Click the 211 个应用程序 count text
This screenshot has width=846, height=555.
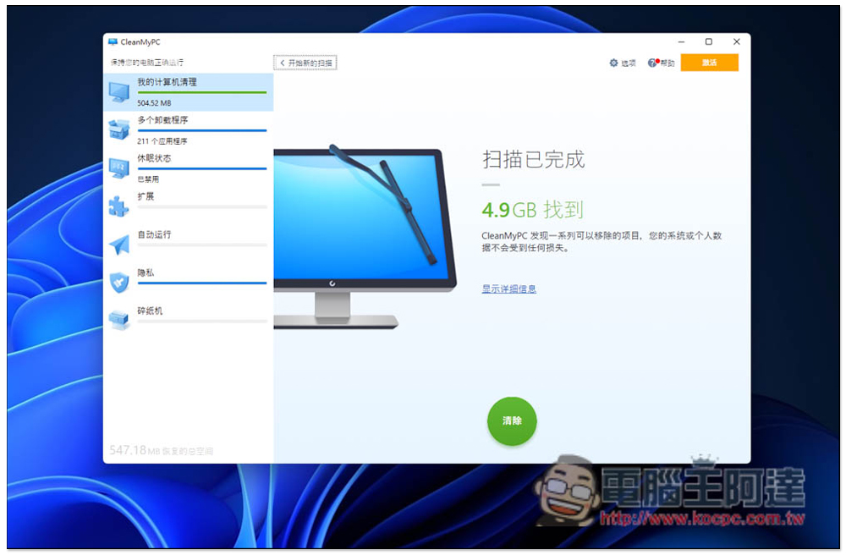tap(162, 141)
